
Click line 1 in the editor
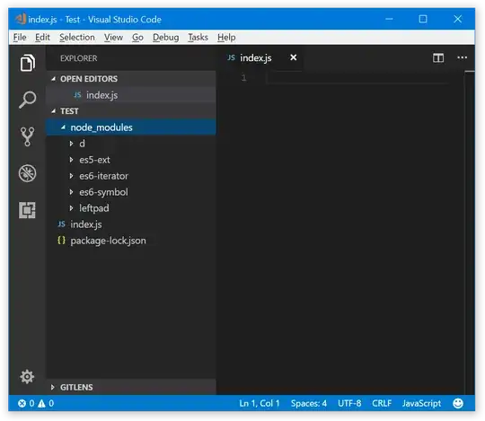[357, 77]
